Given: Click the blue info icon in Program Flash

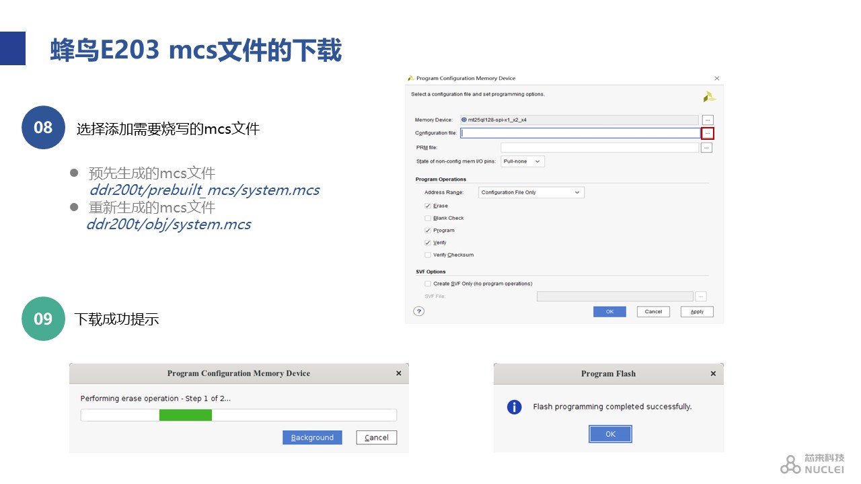Looking at the screenshot, I should tap(515, 407).
